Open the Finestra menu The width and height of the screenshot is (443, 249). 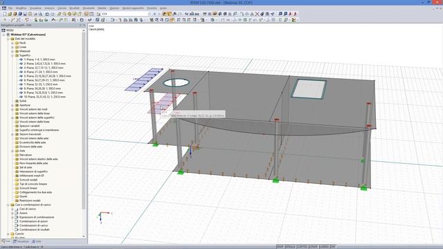click(x=152, y=8)
